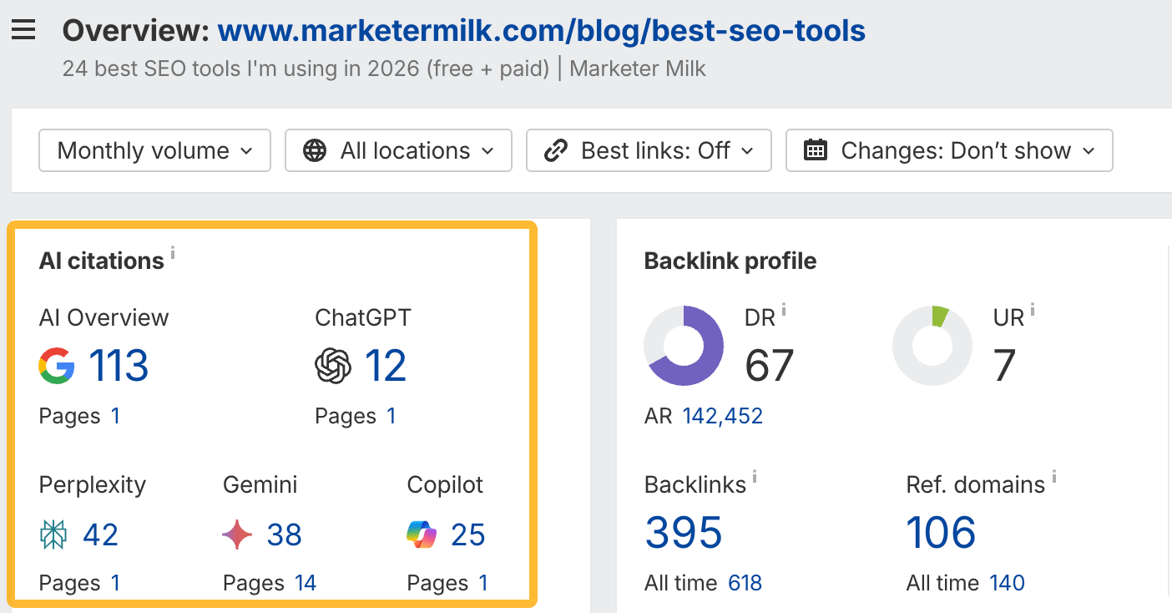This screenshot has width=1172, height=613.
Task: Click the DR info icon
Action: [x=785, y=308]
